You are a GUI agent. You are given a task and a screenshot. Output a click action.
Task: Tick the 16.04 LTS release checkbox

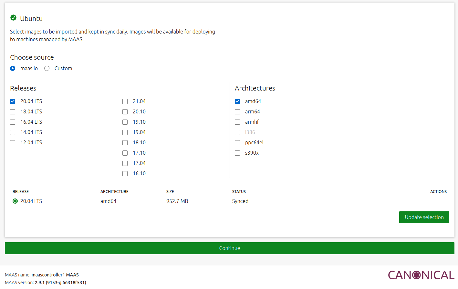click(x=13, y=122)
